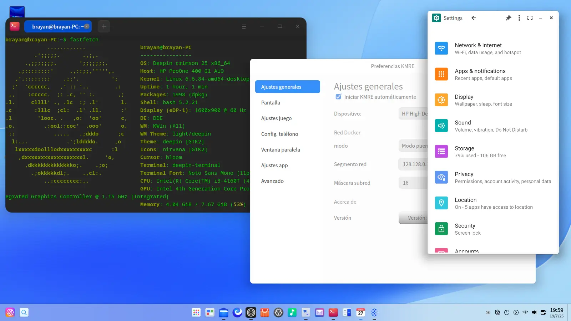Open the Music app in the dock
Screen dimensions: 571x321
(292, 312)
